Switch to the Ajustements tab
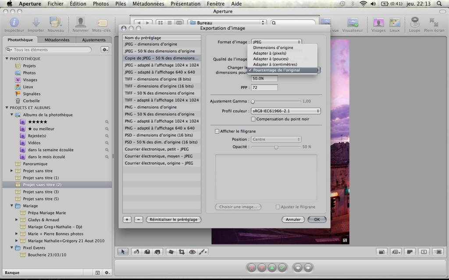Image resolution: width=449 pixels, height=280 pixels. point(94,40)
